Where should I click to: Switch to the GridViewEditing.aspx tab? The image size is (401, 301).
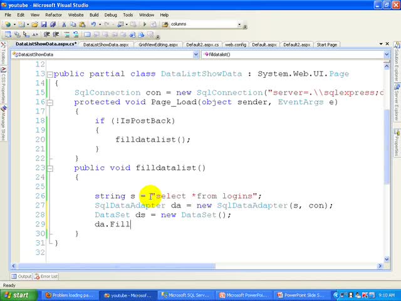[x=159, y=45]
